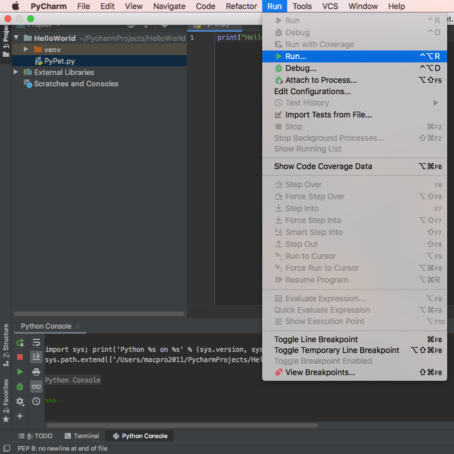
Task: Toggle Show Variables glasses icon
Action: 36,386
